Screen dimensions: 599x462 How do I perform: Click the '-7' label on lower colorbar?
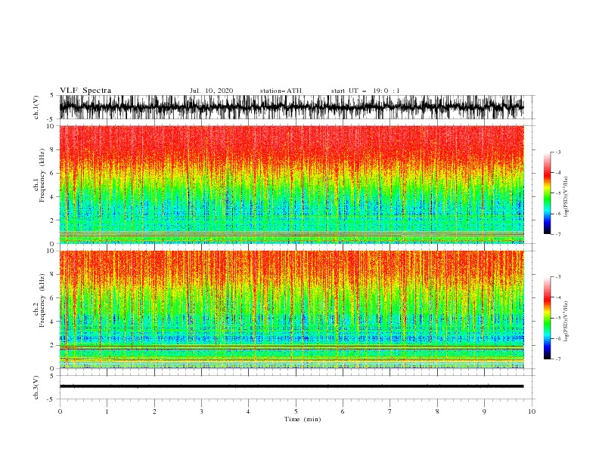[557, 359]
